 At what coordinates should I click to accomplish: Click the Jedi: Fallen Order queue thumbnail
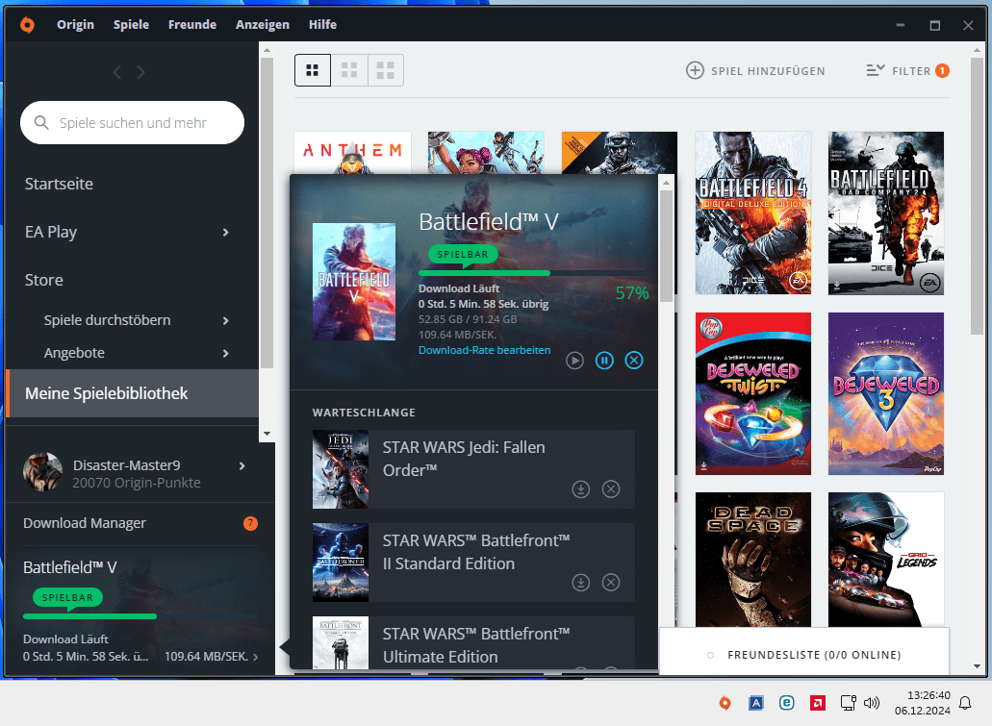[341, 469]
